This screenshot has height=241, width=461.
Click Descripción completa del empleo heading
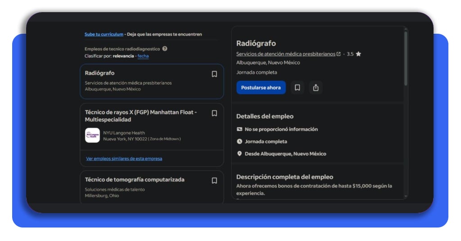point(285,177)
